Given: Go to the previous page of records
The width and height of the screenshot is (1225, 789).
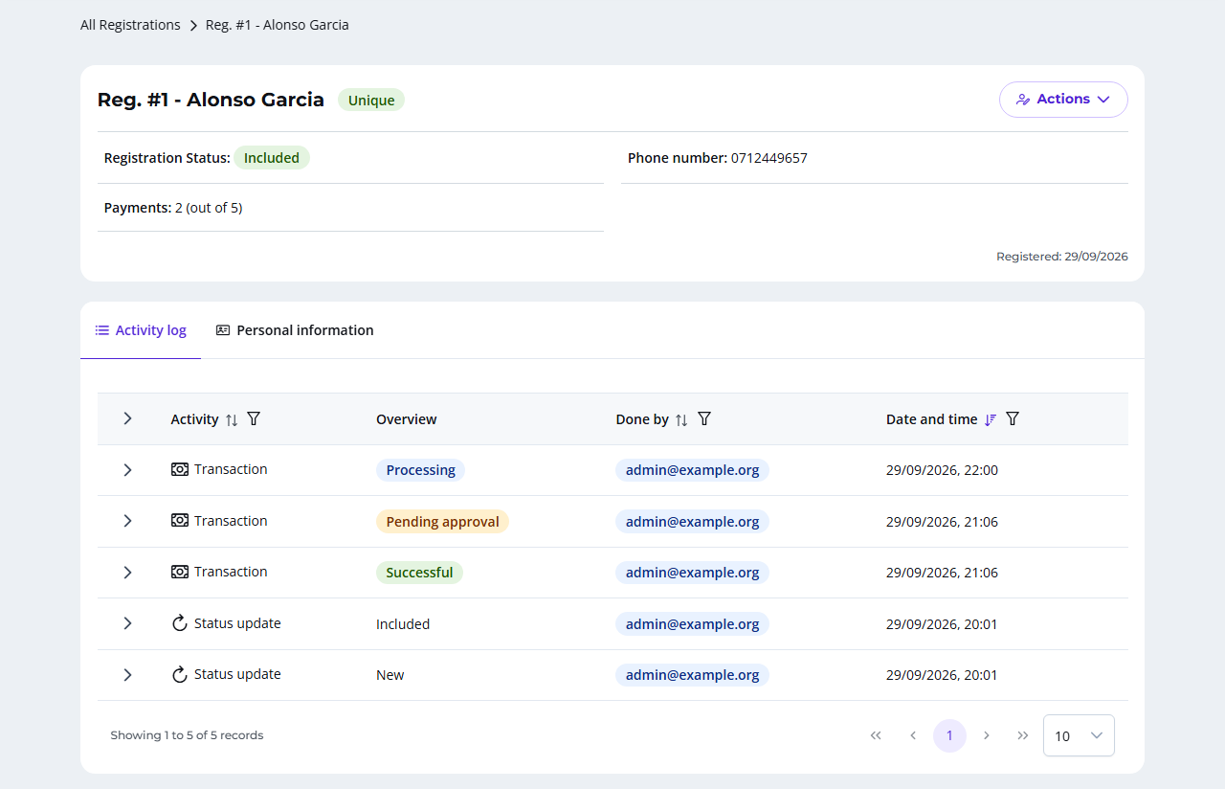Looking at the screenshot, I should click(x=913, y=735).
